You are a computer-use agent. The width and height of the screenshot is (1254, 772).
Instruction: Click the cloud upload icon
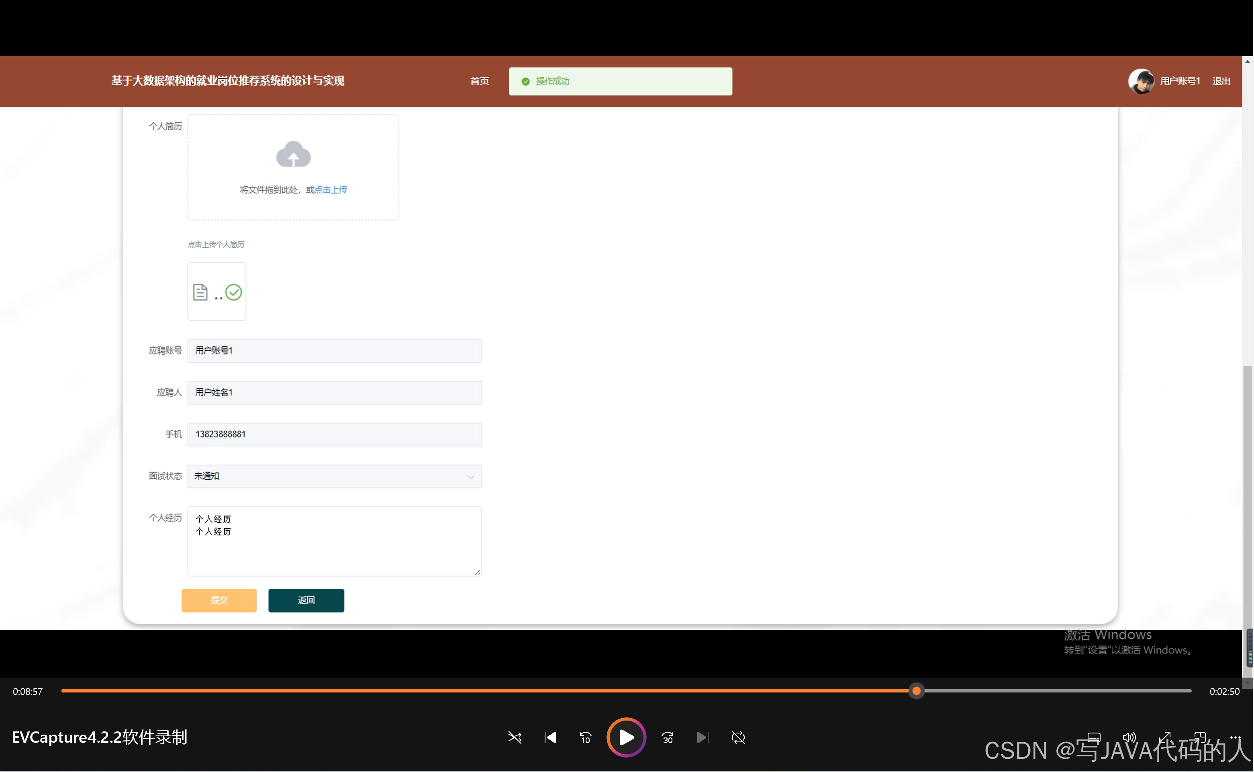click(293, 154)
